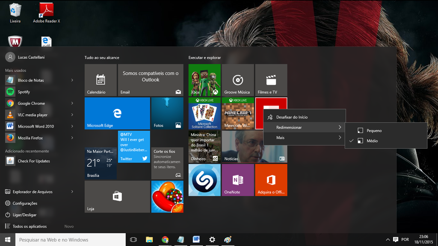Open the Groove Música tile

tap(238, 80)
